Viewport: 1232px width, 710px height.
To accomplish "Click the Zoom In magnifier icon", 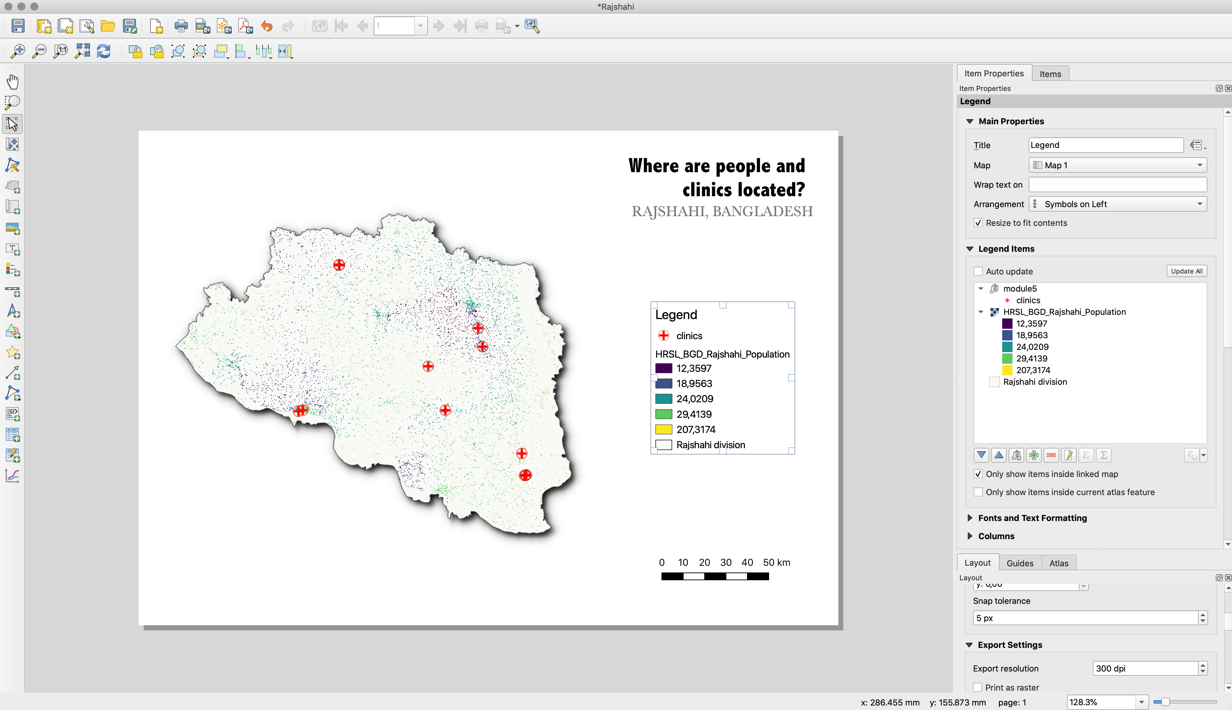I will pos(18,51).
